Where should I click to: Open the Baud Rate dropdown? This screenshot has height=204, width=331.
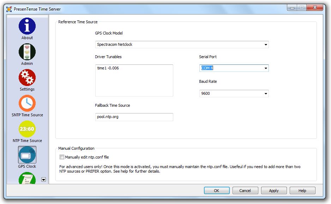click(x=265, y=93)
